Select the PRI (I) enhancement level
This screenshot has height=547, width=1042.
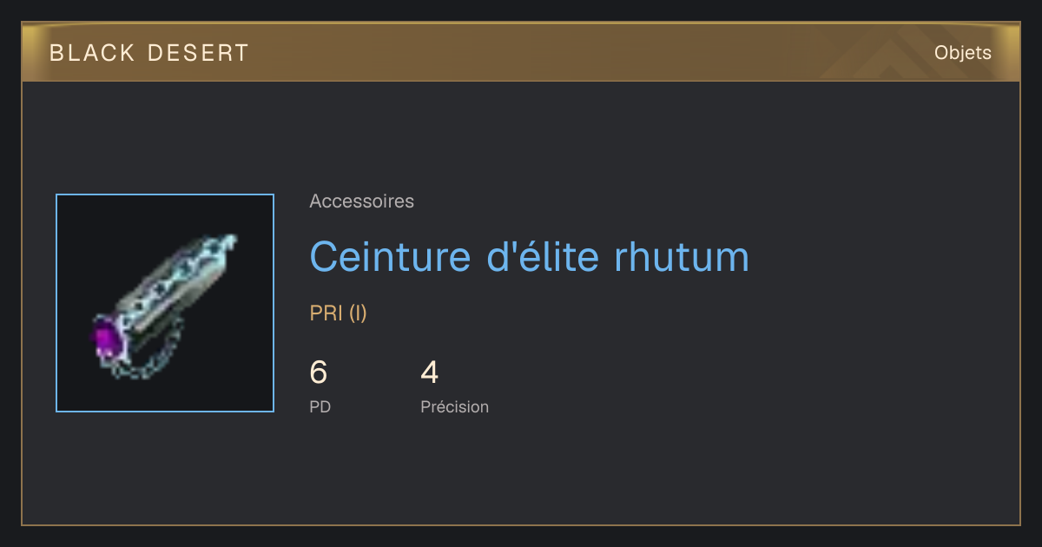tap(339, 313)
